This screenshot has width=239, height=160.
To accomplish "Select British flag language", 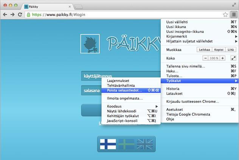I will (145, 144).
